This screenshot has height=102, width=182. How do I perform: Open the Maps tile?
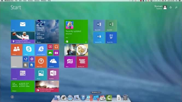[x=70, y=62]
